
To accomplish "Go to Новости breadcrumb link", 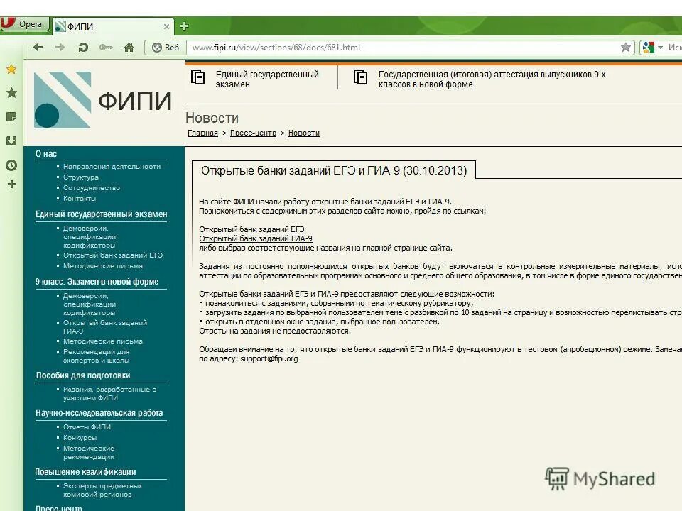I will pos(303,133).
